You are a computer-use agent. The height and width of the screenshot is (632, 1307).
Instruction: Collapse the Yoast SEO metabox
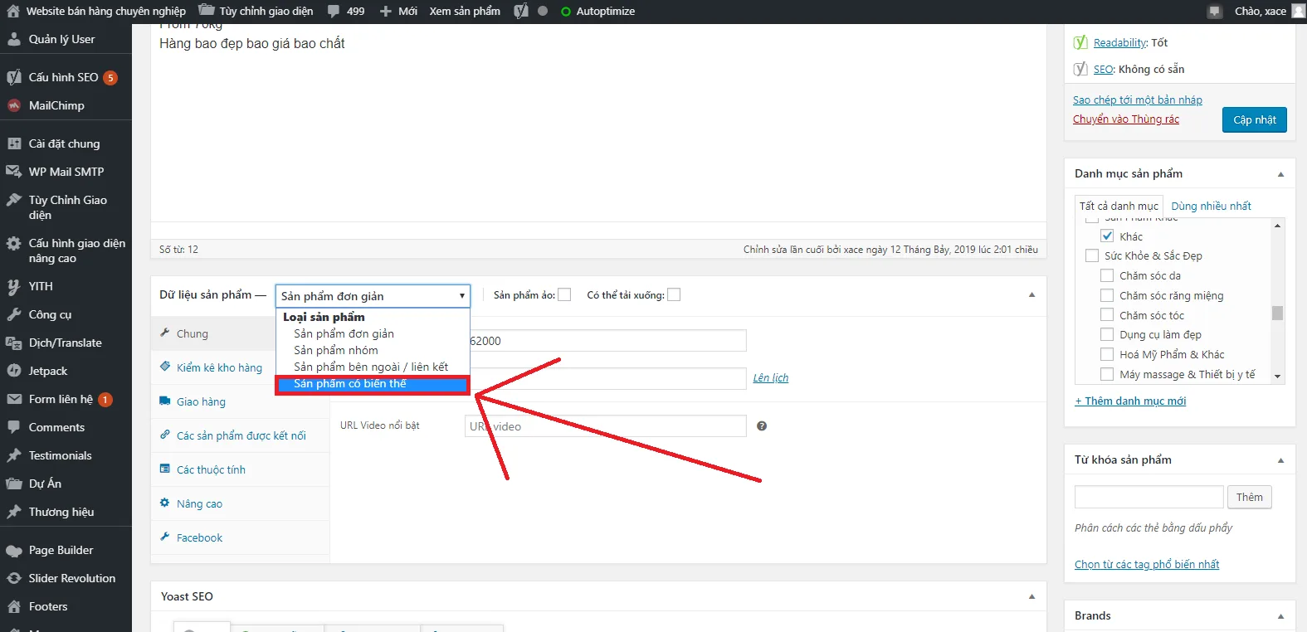point(1031,597)
